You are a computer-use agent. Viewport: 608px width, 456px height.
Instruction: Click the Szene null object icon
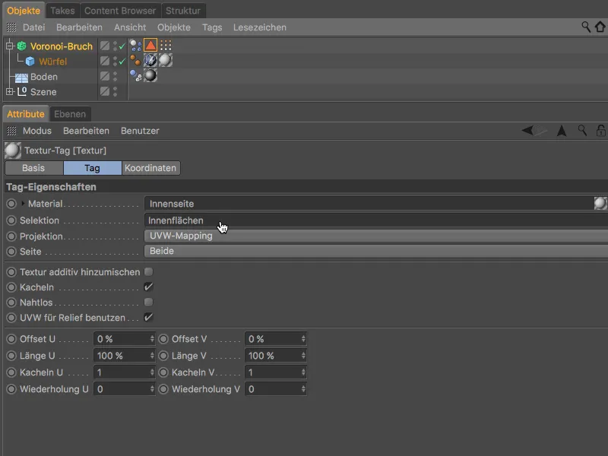(22, 92)
